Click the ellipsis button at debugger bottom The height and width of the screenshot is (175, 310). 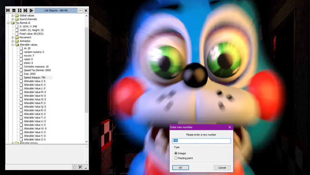(x=86, y=167)
